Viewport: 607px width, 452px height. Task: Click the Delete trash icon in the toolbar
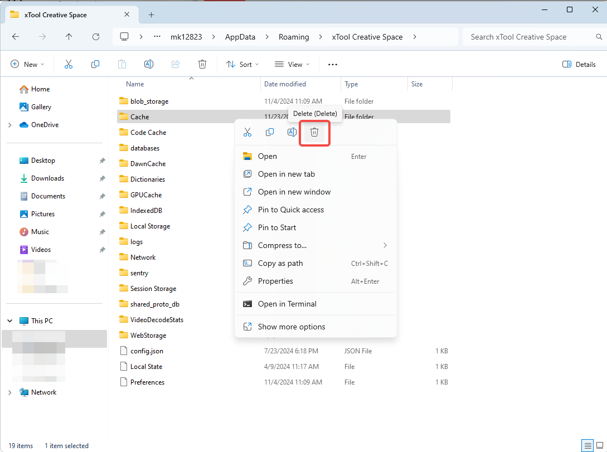tap(202, 64)
